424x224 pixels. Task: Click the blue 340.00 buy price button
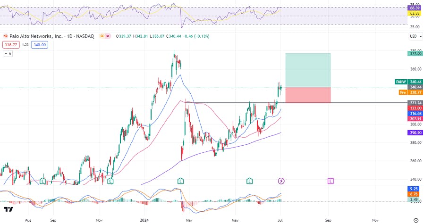40,45
